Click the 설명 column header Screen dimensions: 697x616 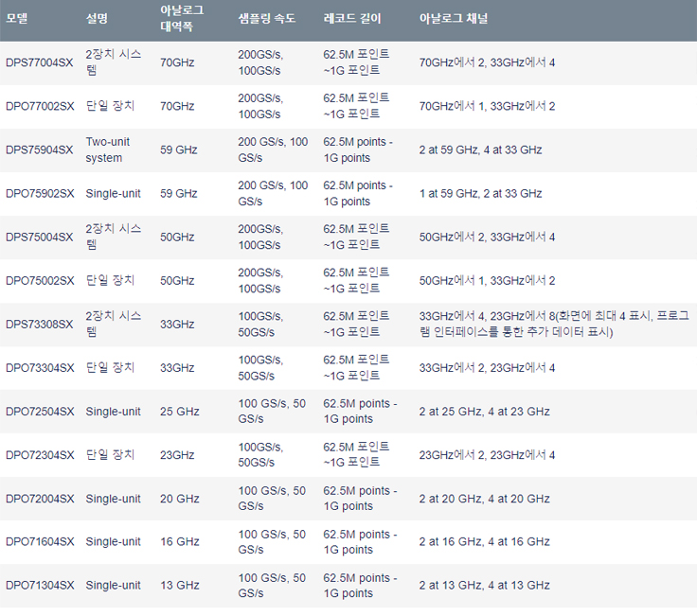[97, 19]
